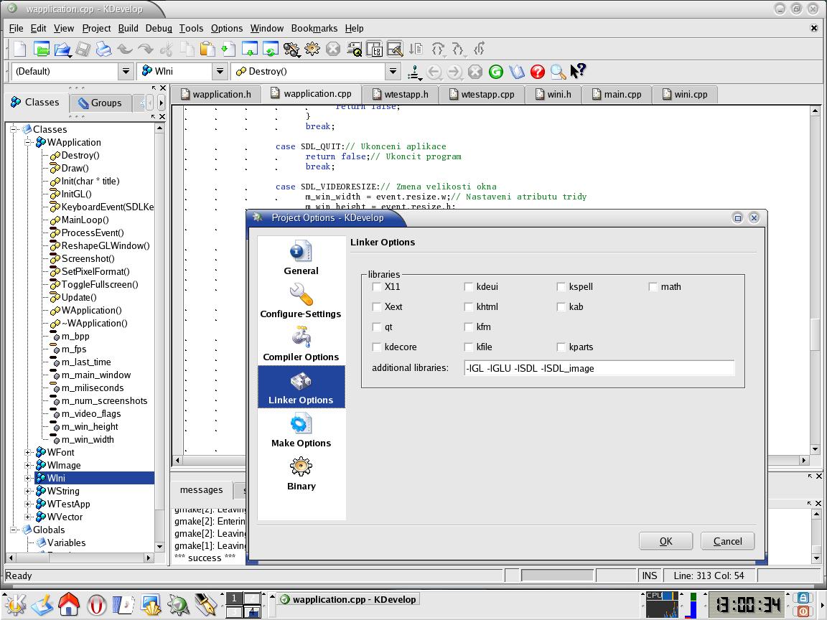Check the kdecore library checkbox
This screenshot has height=620, width=827.
(377, 347)
